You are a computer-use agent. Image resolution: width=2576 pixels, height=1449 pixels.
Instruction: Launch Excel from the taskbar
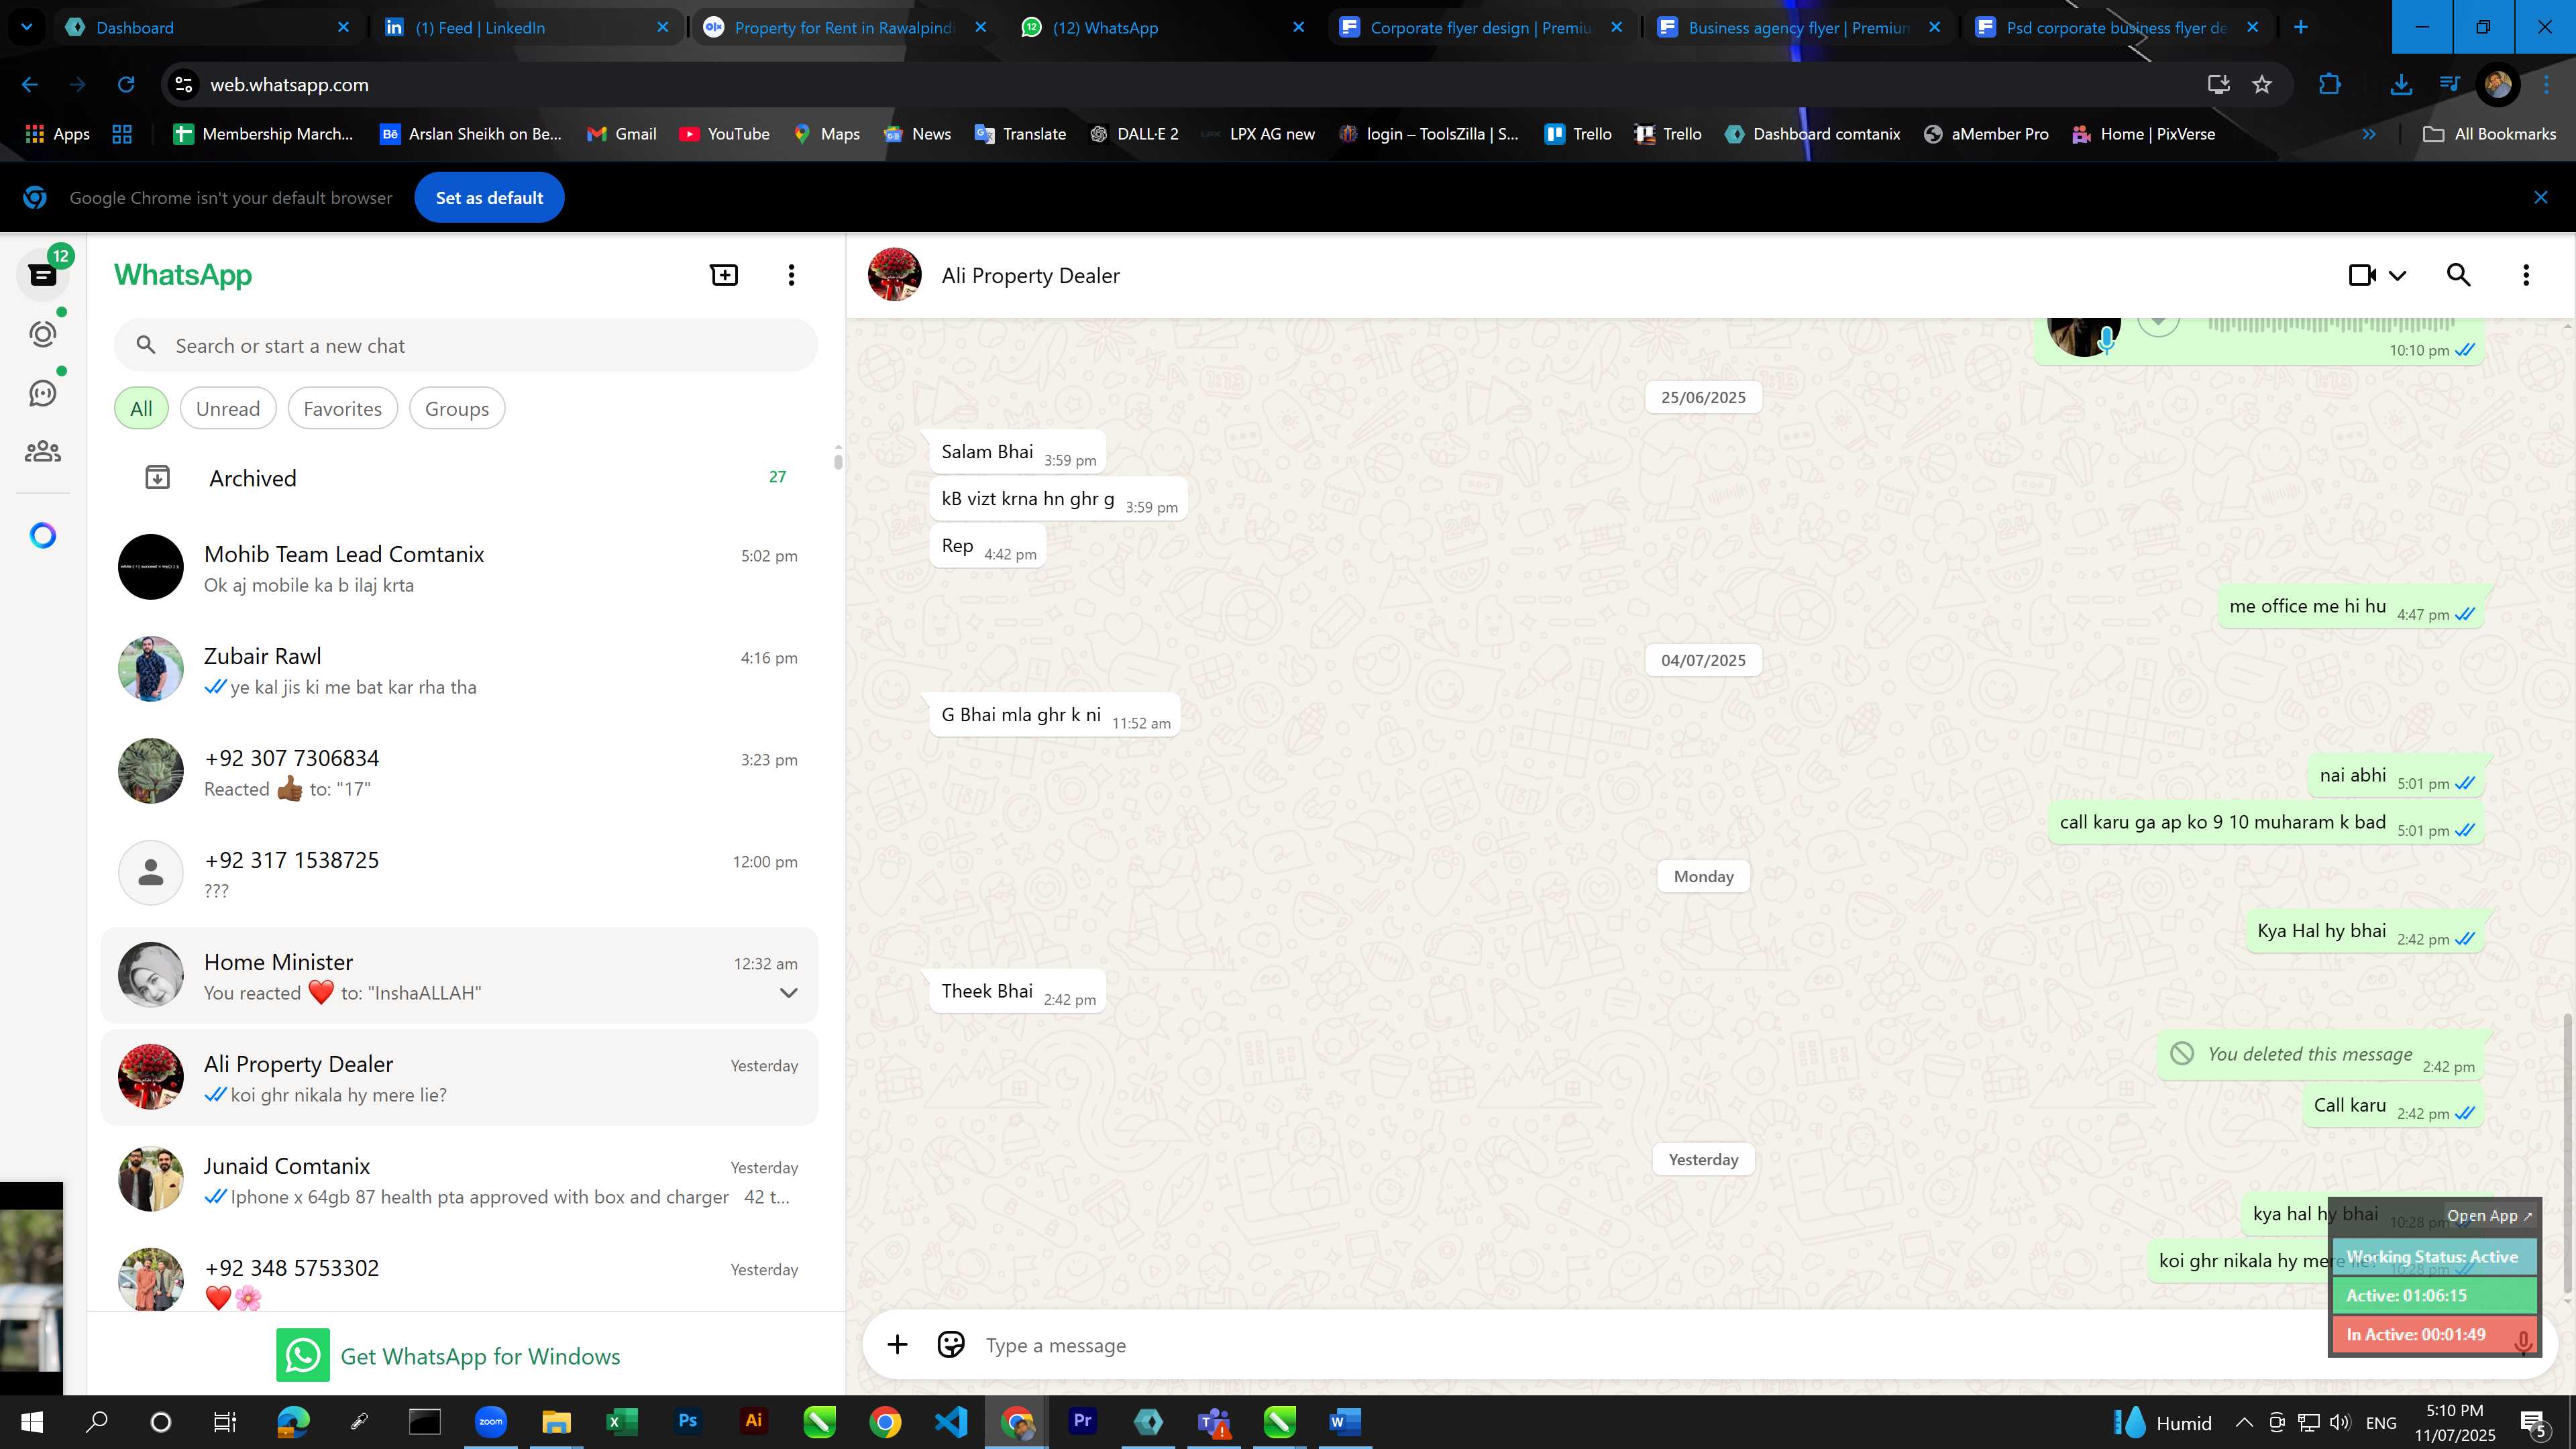tap(621, 1421)
